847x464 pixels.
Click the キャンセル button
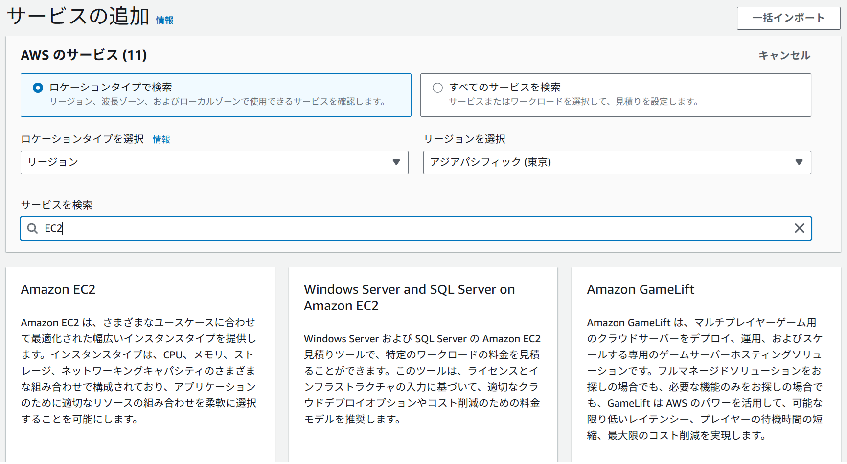click(784, 55)
